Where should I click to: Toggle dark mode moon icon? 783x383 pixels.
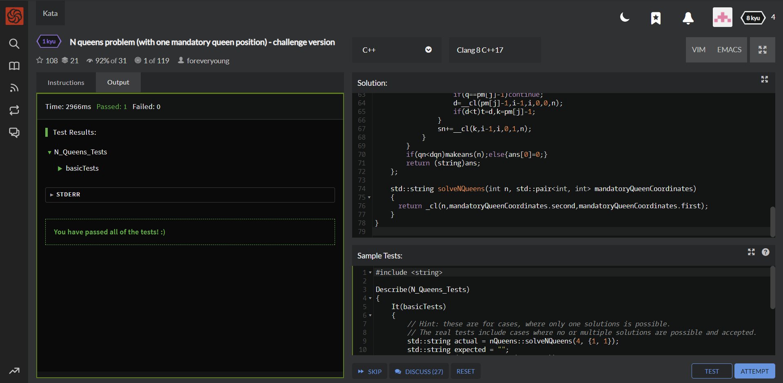tap(625, 18)
